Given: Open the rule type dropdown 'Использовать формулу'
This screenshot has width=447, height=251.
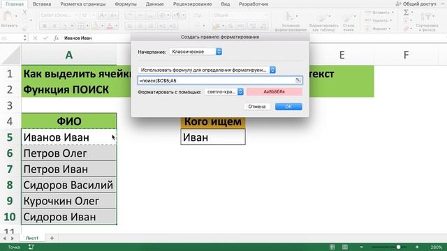Looking at the screenshot, I should pos(207,70).
